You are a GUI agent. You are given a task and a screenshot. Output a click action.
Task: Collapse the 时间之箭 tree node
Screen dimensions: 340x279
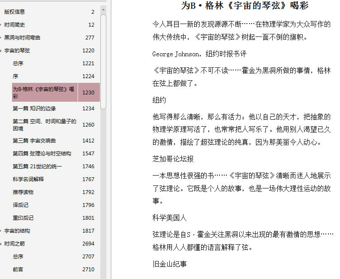tap(1, 244)
